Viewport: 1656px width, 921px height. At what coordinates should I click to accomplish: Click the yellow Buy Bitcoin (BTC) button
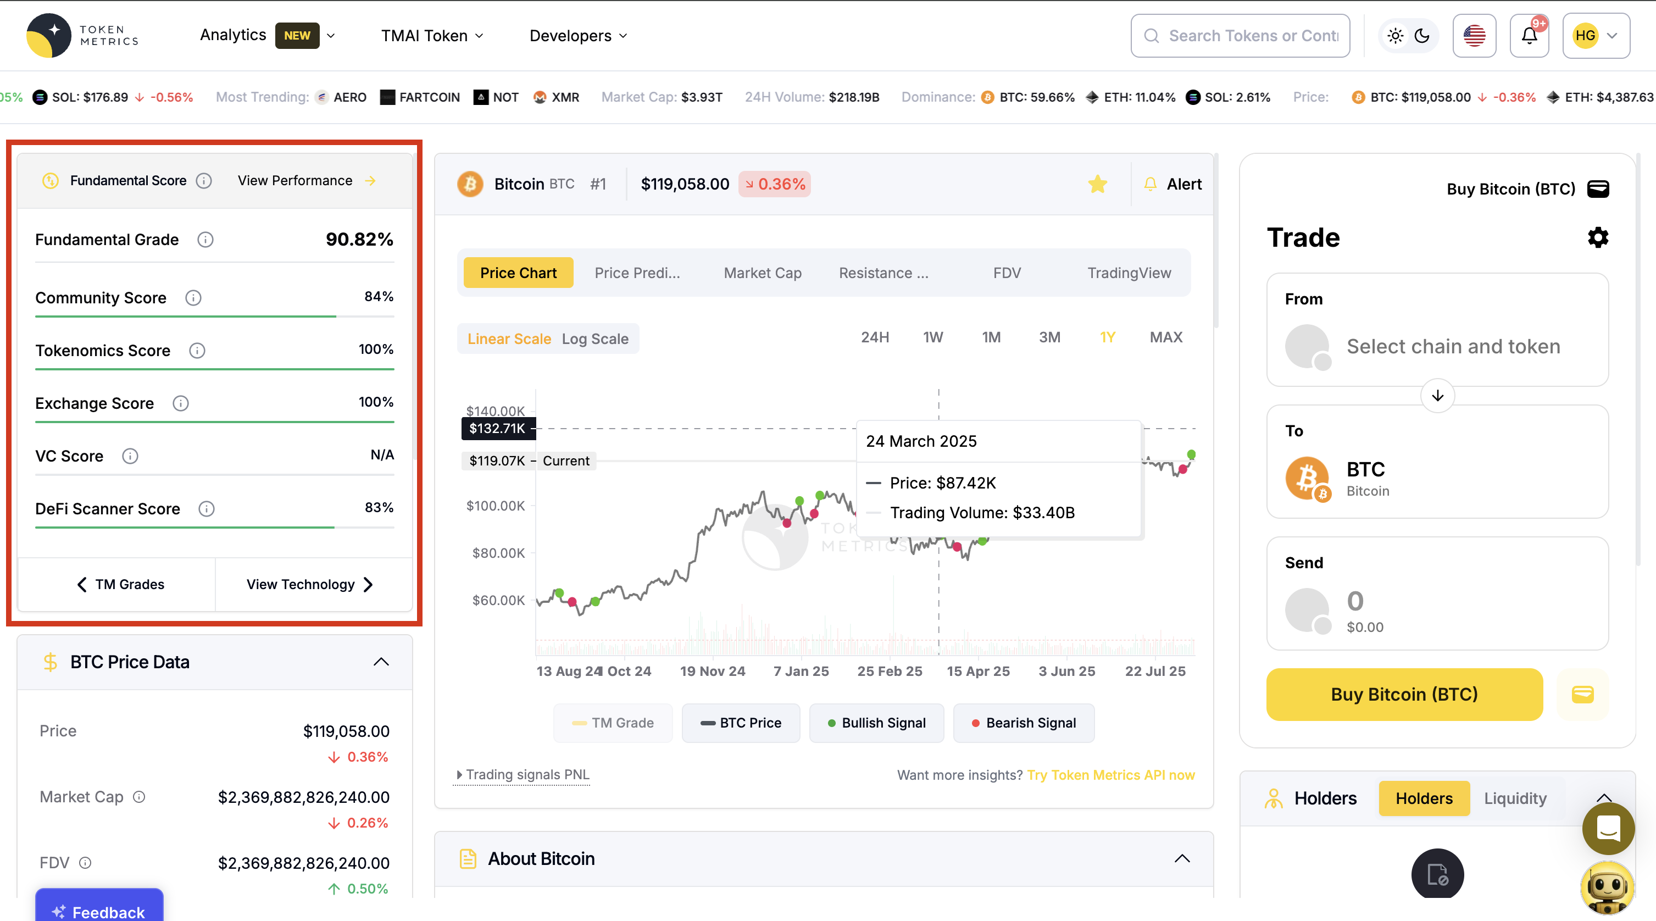coord(1404,695)
